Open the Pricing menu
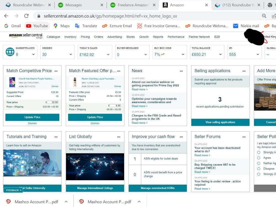Screen dimensions: 276x207 point(85,37)
